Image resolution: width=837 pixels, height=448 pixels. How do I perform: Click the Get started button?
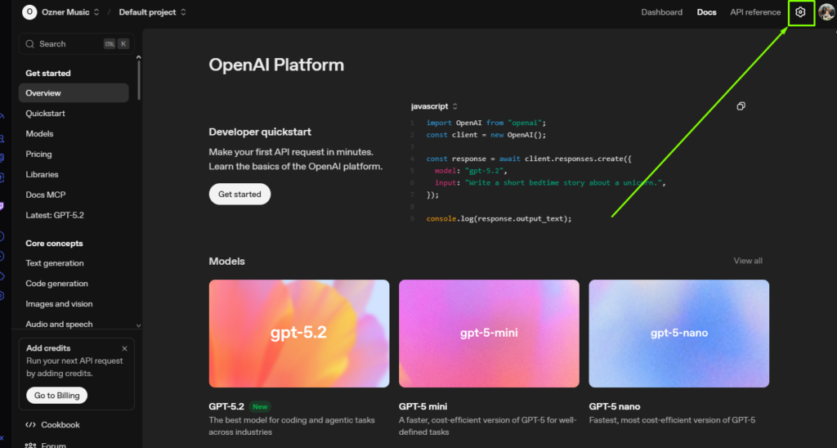pyautogui.click(x=239, y=195)
